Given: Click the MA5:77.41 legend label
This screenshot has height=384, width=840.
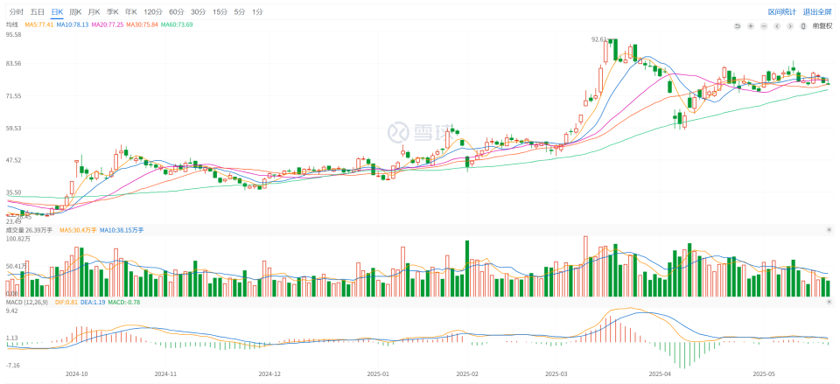Looking at the screenshot, I should click(38, 24).
